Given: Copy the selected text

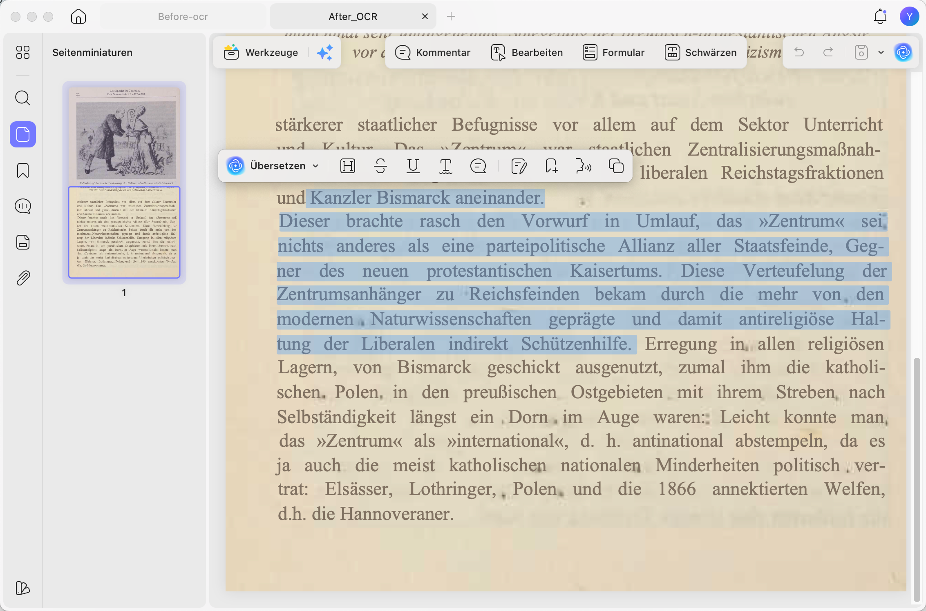Looking at the screenshot, I should (x=616, y=166).
